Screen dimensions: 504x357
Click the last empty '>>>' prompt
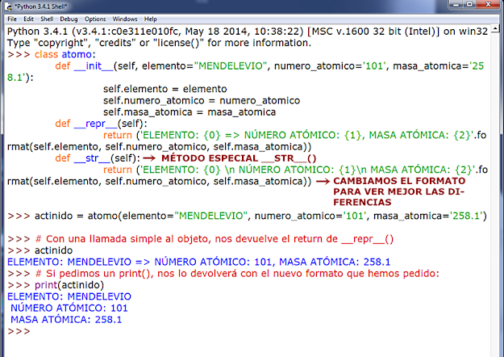(x=19, y=331)
